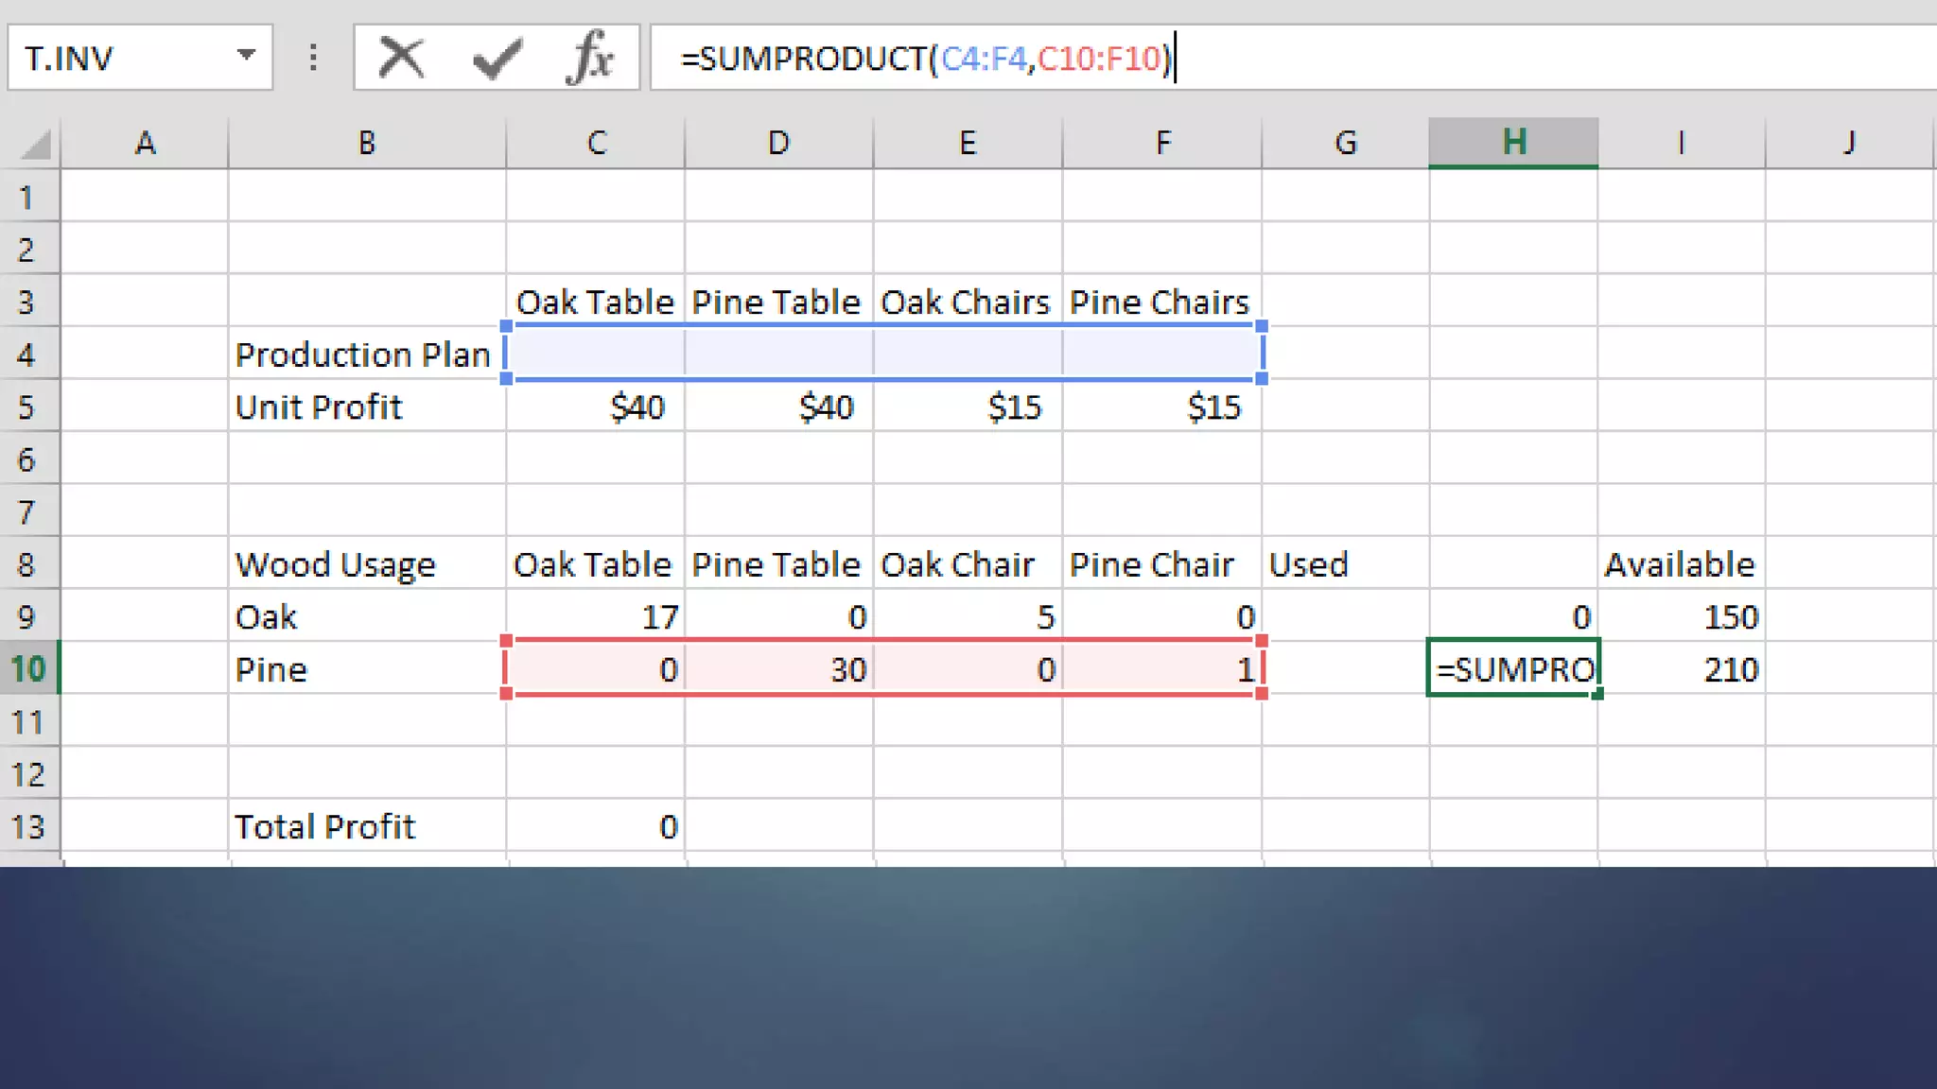The width and height of the screenshot is (1937, 1089).
Task: Select column H header
Action: click(x=1513, y=143)
